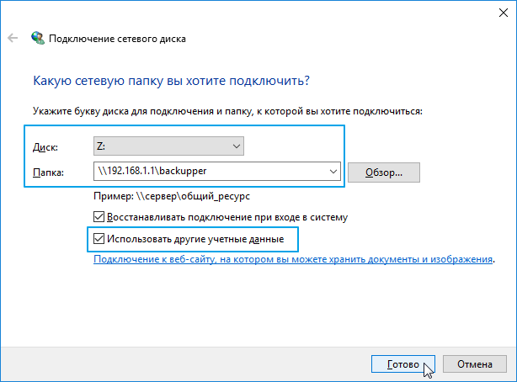
Task: Open the Диск drive letter dropdown
Action: click(x=168, y=146)
